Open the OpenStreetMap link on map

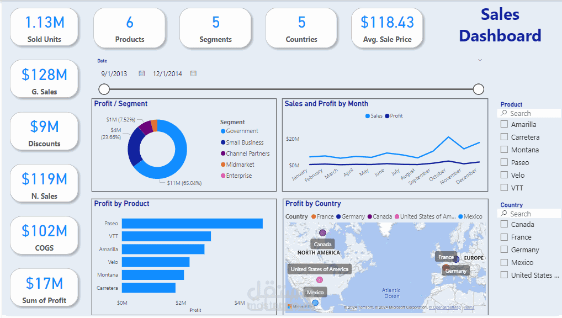point(445,308)
